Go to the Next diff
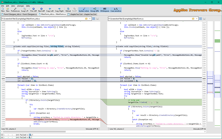The image size is (222, 139). [x=41, y=10]
